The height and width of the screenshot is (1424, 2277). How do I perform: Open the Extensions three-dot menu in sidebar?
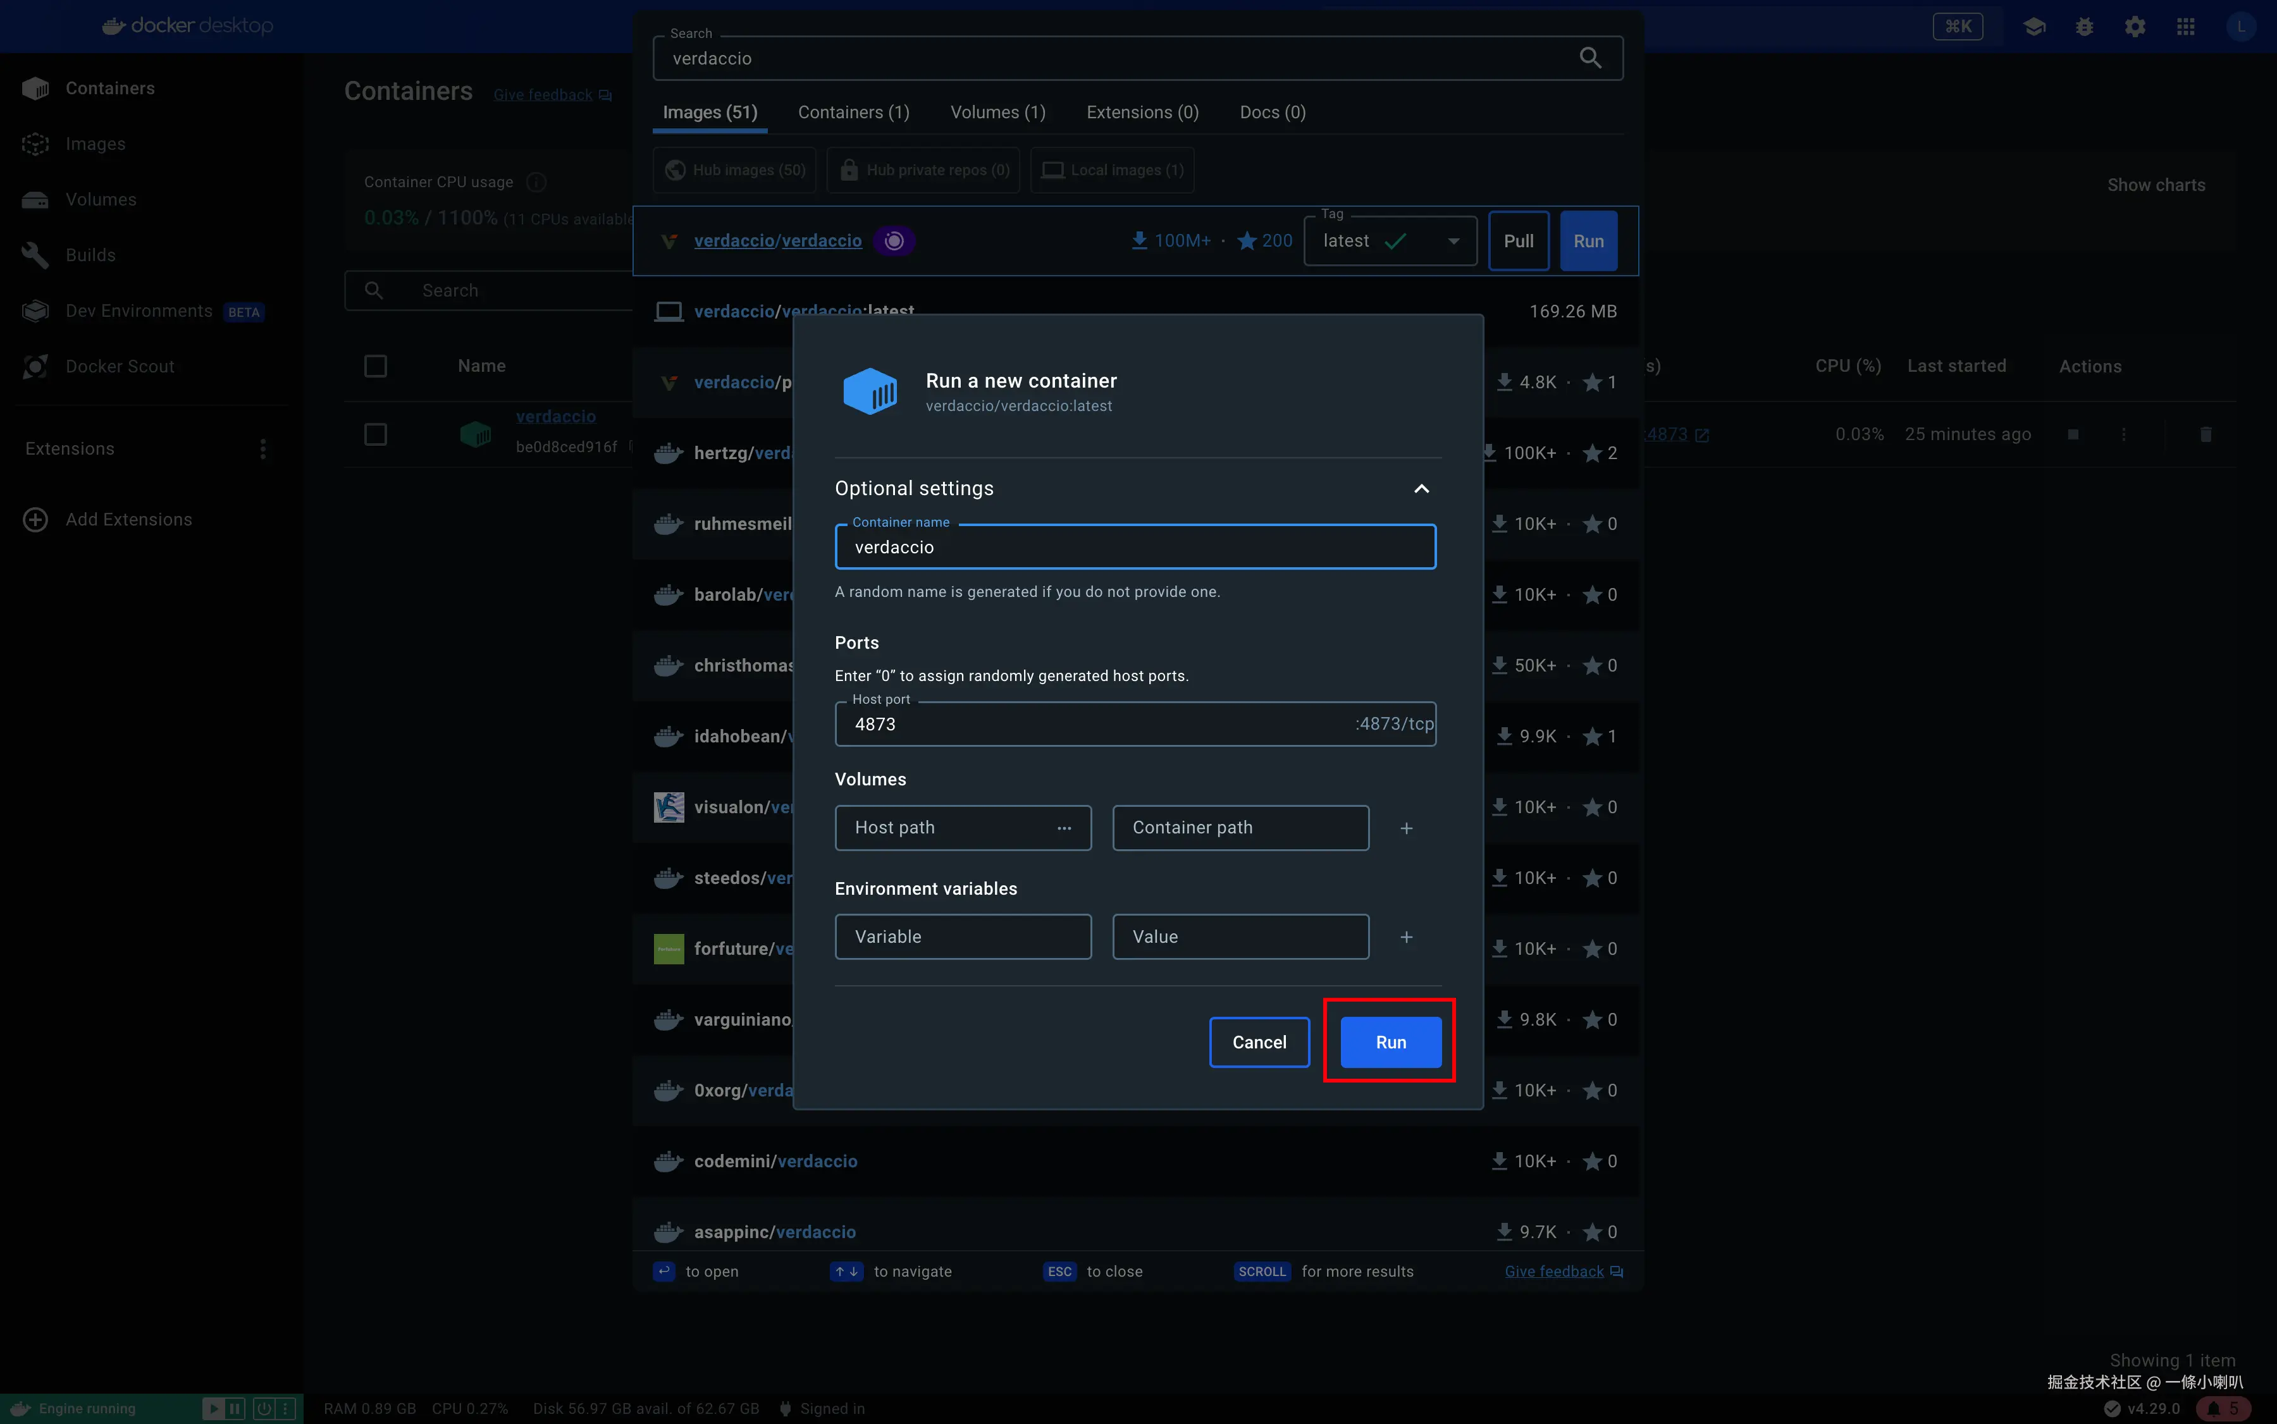[x=263, y=449]
